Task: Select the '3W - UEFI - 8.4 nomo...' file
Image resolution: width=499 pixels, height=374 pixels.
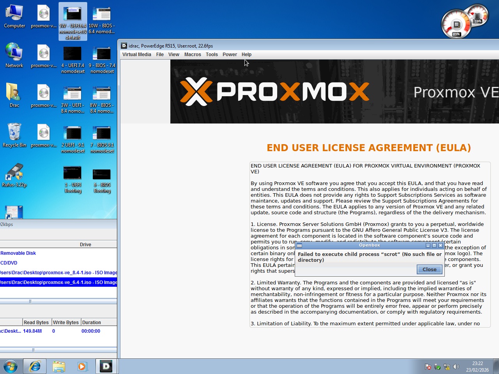Action: (x=73, y=99)
